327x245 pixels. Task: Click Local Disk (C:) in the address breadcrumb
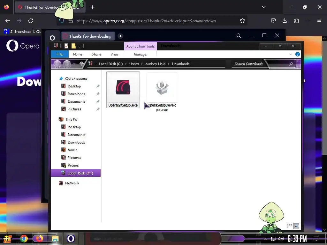click(x=111, y=64)
